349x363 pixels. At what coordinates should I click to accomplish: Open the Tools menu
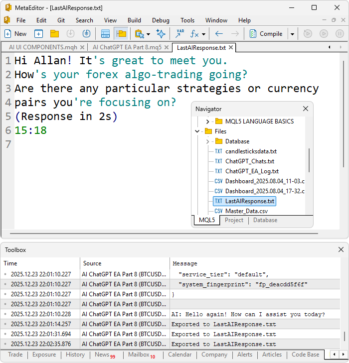[x=187, y=20]
